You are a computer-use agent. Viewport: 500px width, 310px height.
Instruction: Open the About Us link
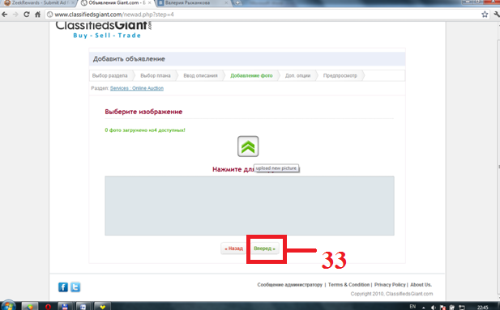421,285
